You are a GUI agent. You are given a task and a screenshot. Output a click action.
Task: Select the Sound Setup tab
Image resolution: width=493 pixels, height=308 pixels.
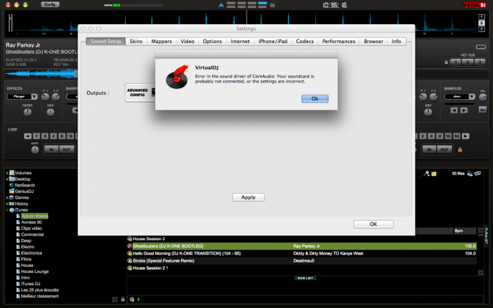pos(105,41)
